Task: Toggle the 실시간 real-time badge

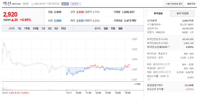Action: tap(65, 4)
